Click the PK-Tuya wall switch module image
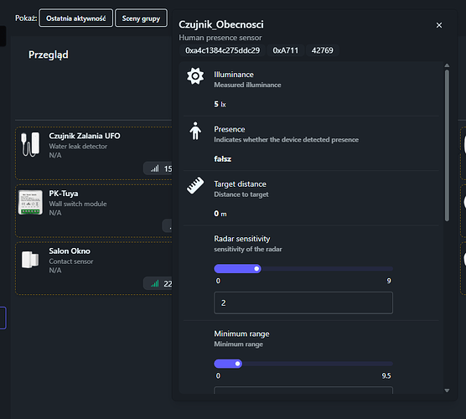The image size is (466, 419). 30,202
